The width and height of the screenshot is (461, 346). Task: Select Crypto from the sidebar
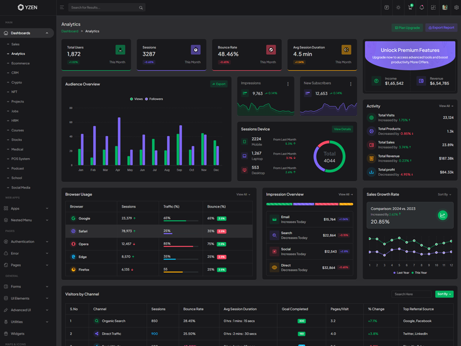point(17,82)
